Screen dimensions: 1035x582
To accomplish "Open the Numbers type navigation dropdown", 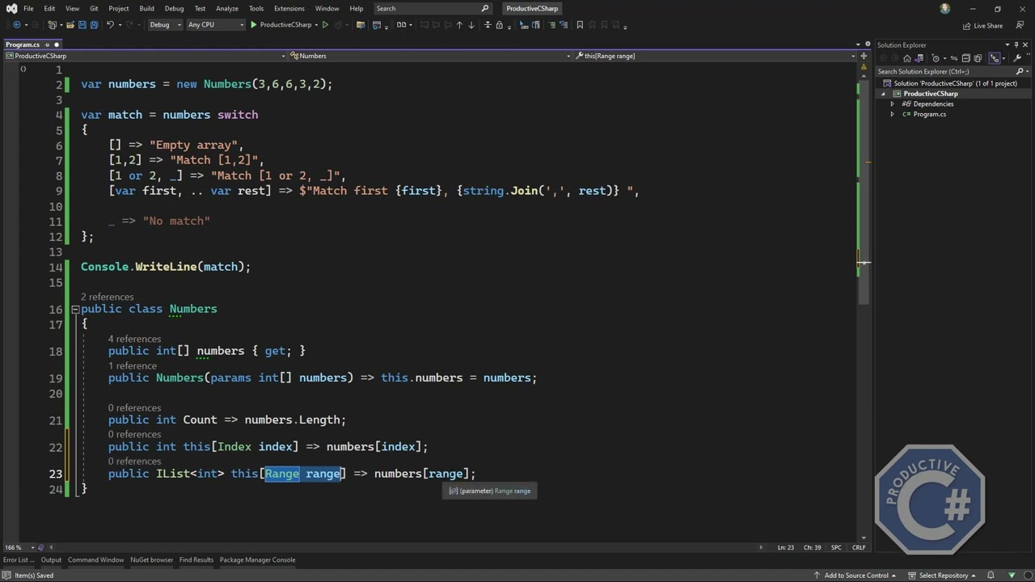I will 429,56.
